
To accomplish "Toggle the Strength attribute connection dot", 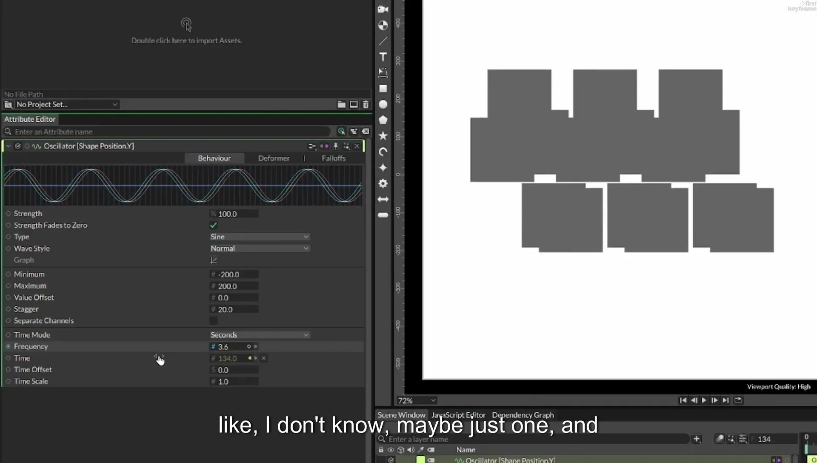I will click(x=8, y=214).
